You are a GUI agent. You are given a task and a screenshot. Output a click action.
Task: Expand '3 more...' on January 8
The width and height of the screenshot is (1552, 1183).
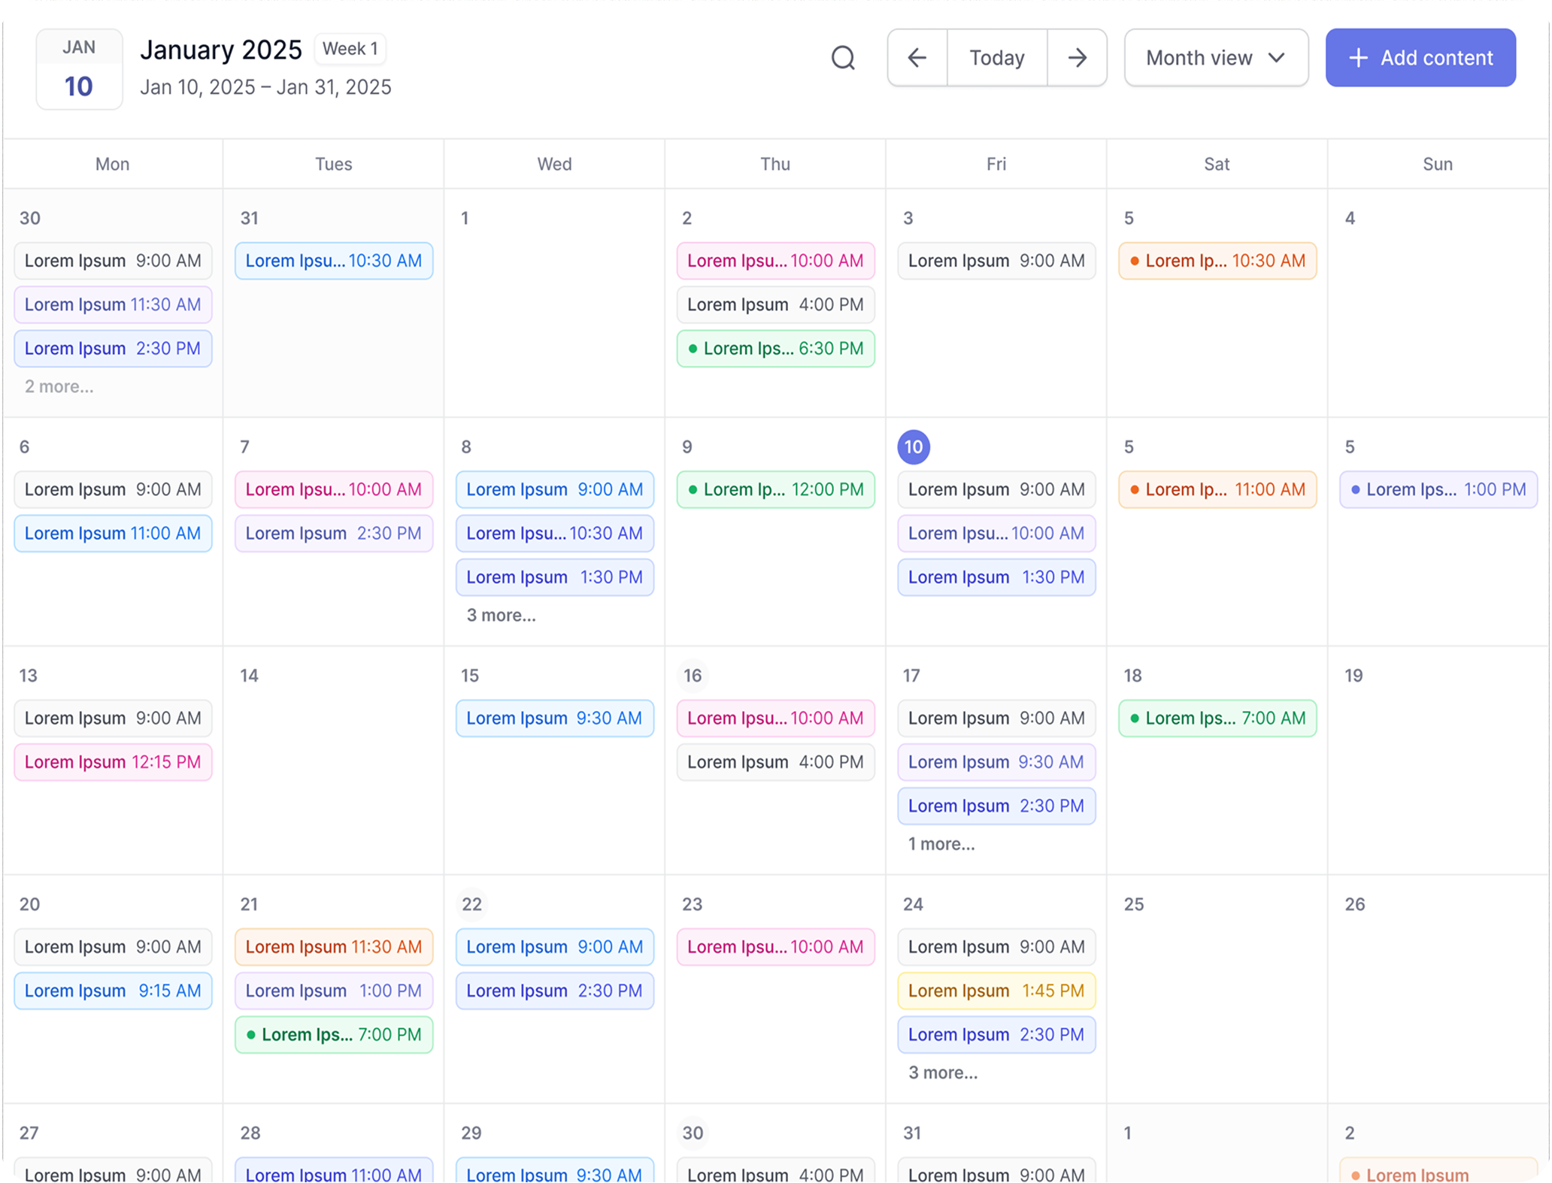click(501, 615)
